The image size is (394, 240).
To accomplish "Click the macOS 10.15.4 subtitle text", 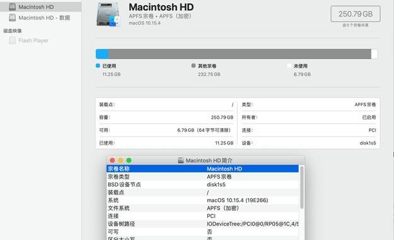I will (x=144, y=23).
